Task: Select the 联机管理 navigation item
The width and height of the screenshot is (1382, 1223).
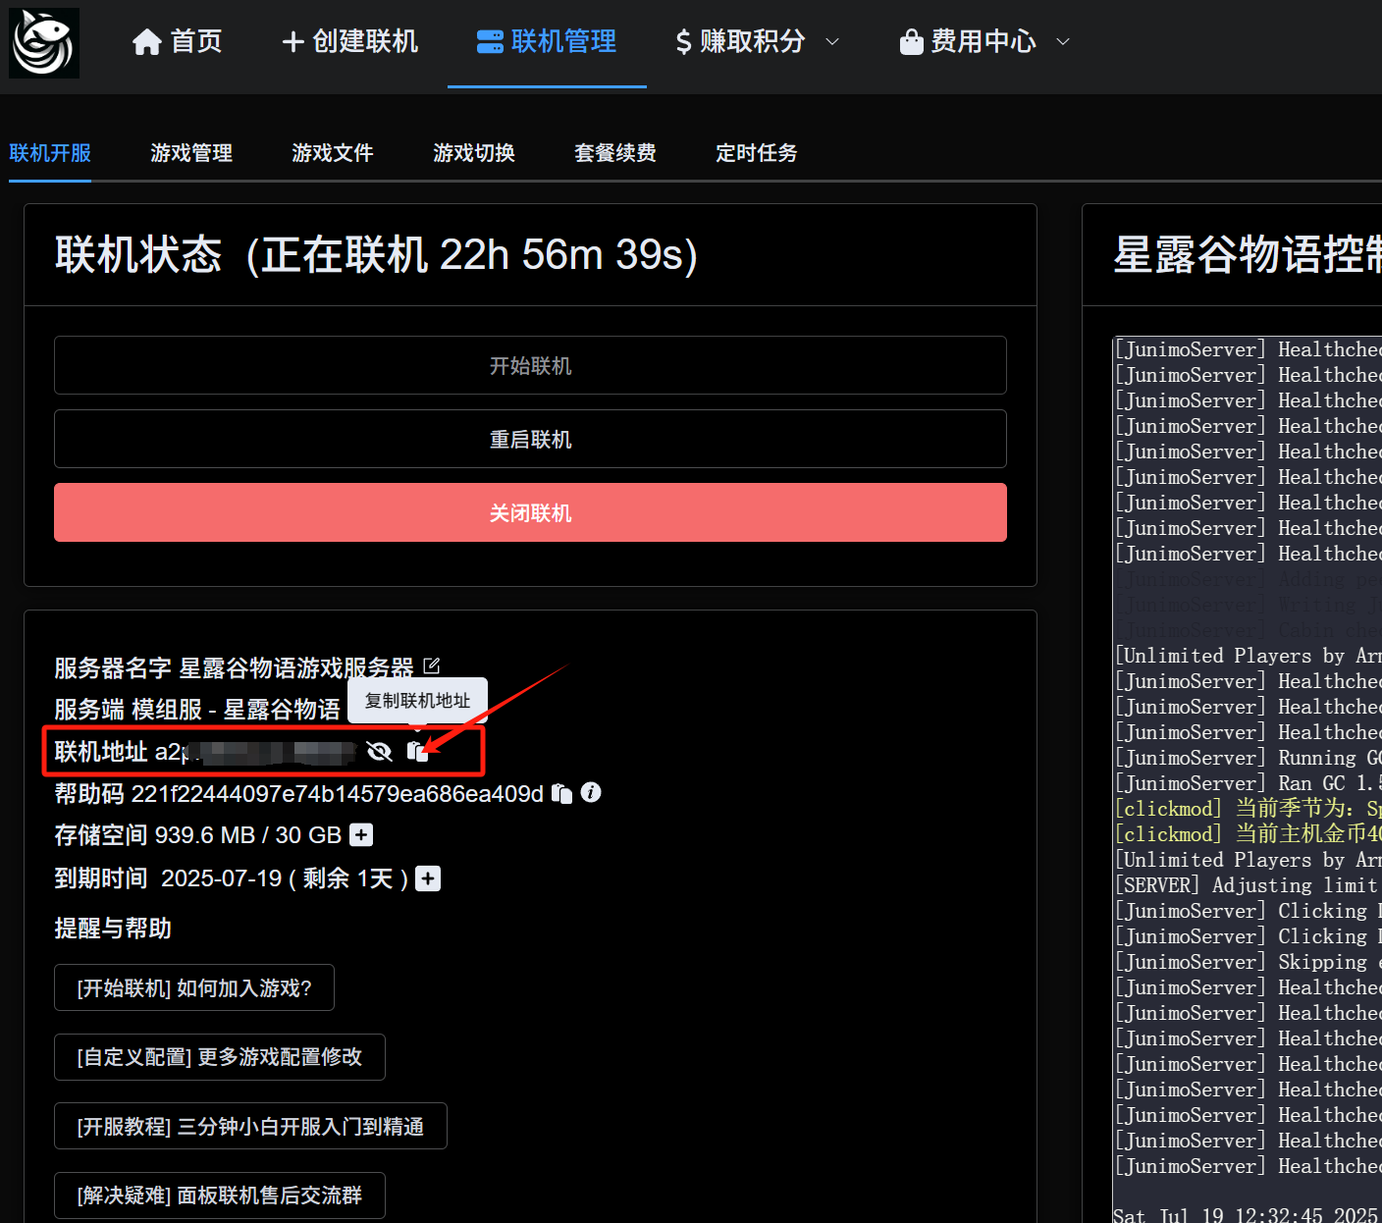Action: (x=547, y=41)
